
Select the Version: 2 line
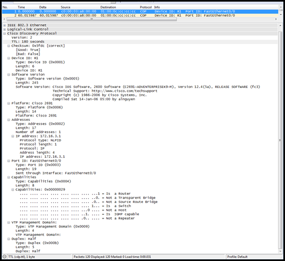pos(22,38)
